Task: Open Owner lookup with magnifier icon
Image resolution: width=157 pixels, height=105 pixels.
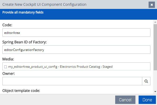Action: click(146, 81)
